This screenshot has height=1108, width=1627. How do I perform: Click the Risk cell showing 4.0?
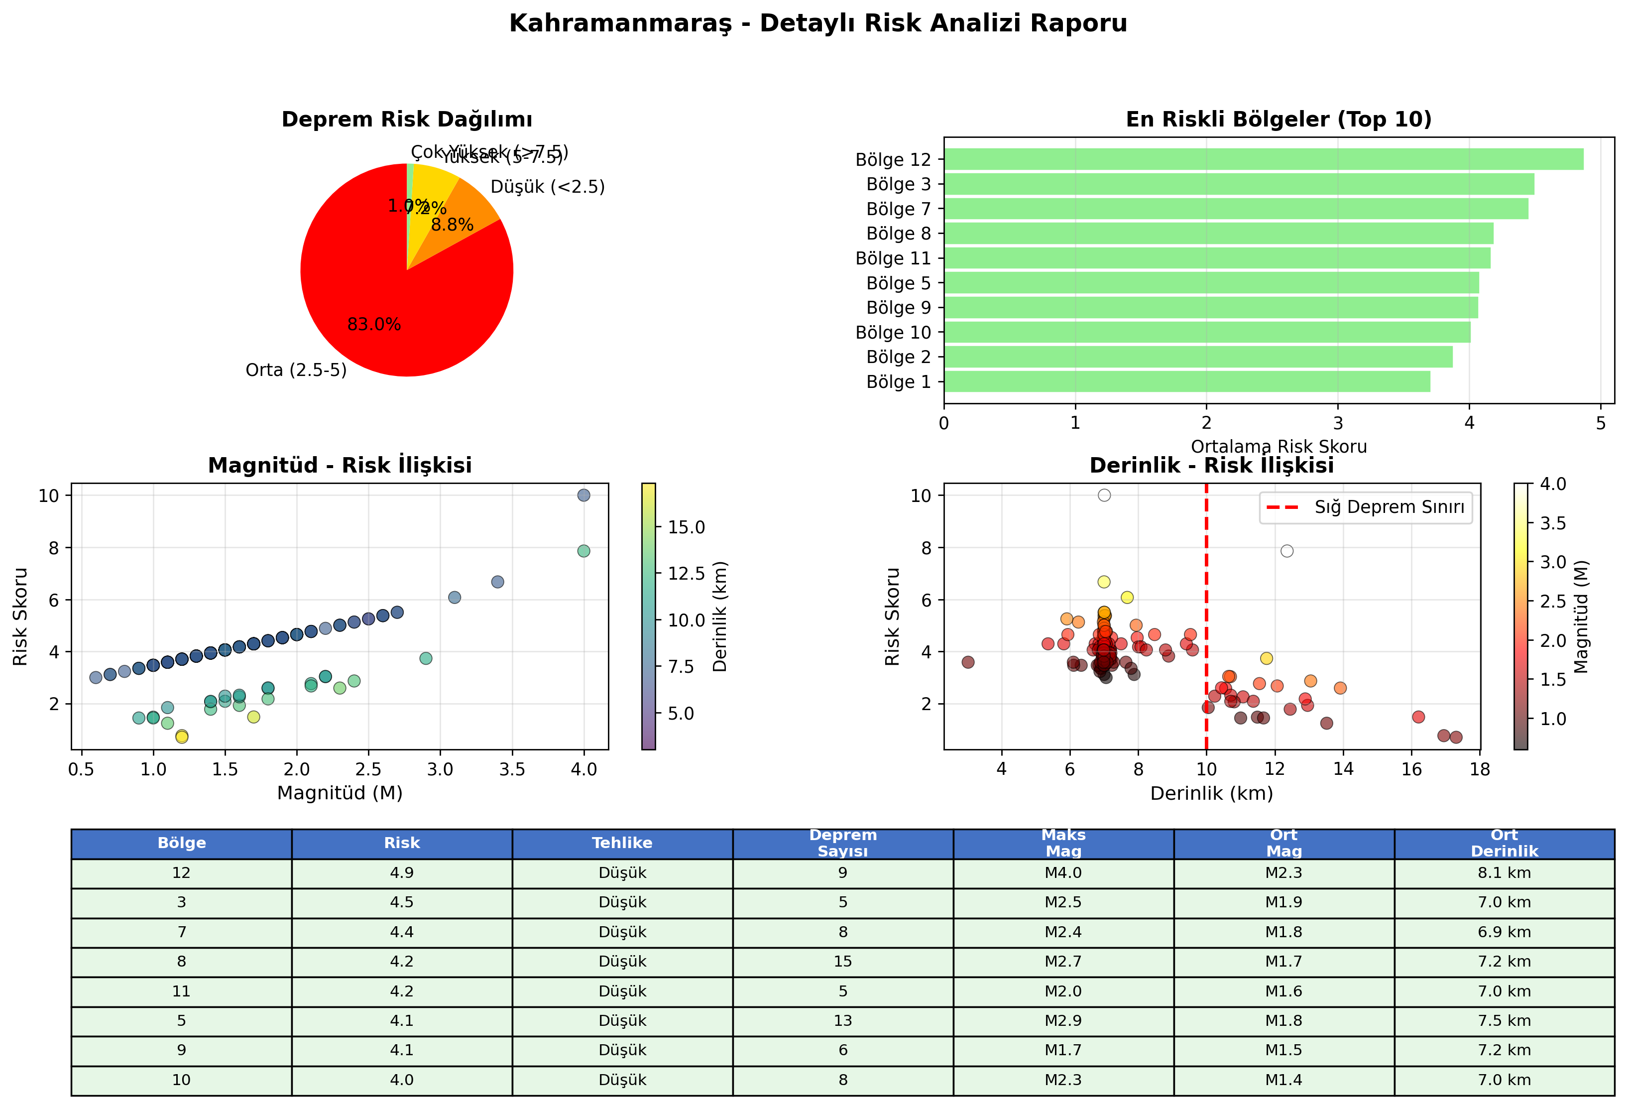coord(402,1081)
